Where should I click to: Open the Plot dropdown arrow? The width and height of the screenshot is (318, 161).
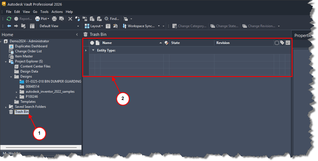48,19
